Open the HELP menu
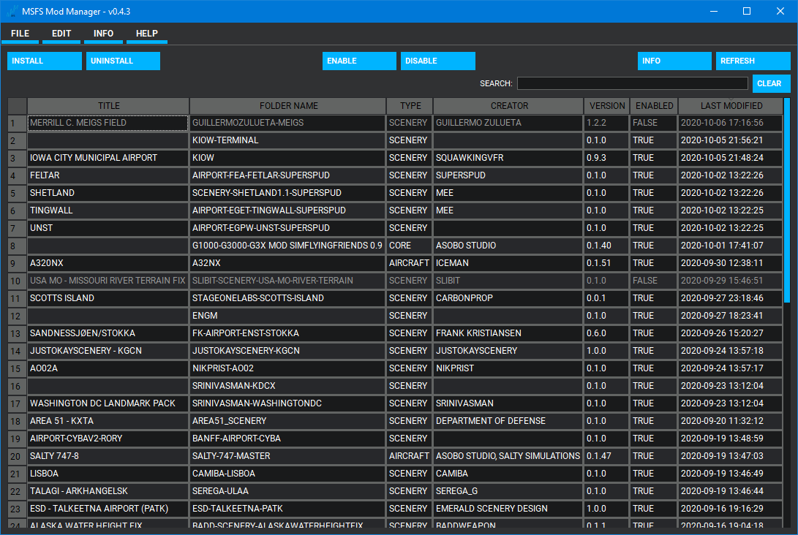This screenshot has height=535, width=798. pos(146,34)
